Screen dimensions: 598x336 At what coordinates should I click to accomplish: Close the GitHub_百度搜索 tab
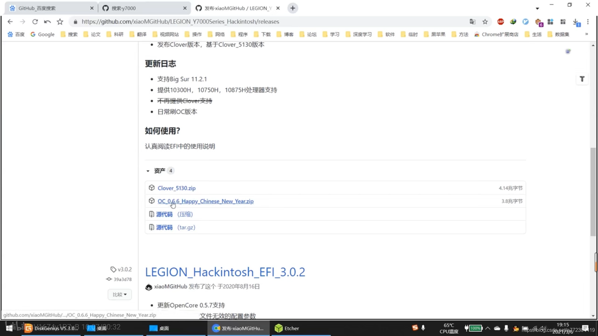click(x=92, y=8)
